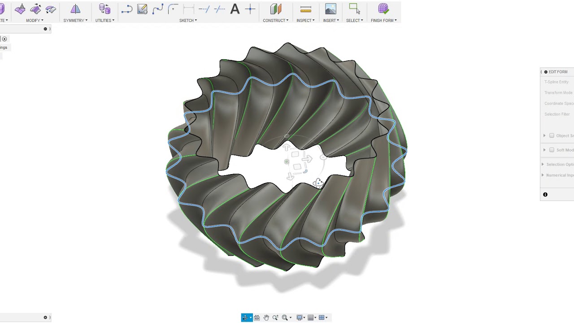Open the Zoom Window dropdown arrow
This screenshot has width=574, height=323.
click(x=290, y=318)
